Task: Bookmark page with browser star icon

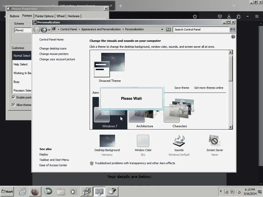Action: pyautogui.click(x=195, y=16)
